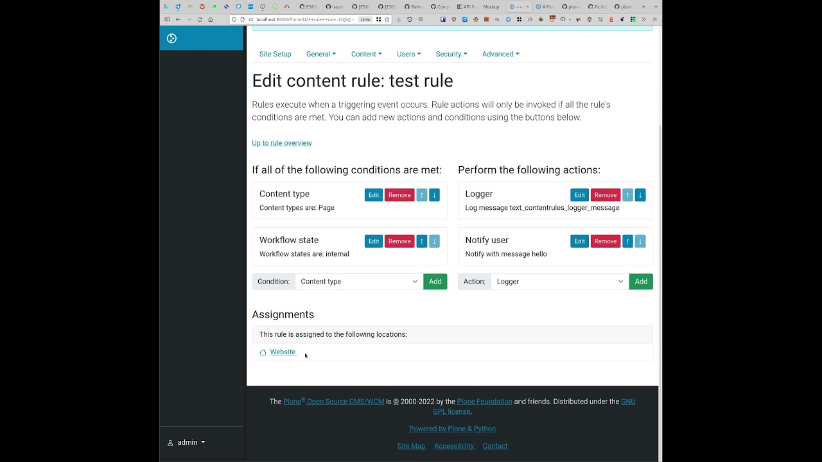
Task: Click the browser address bar
Action: click(x=302, y=20)
